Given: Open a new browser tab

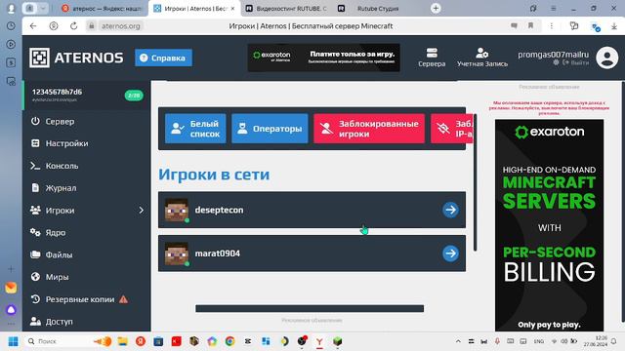Looking at the screenshot, I should coord(436,8).
